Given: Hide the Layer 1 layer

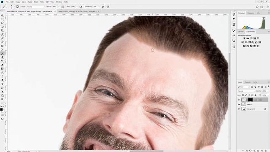Looking at the screenshot, I should pyautogui.click(x=239, y=104).
